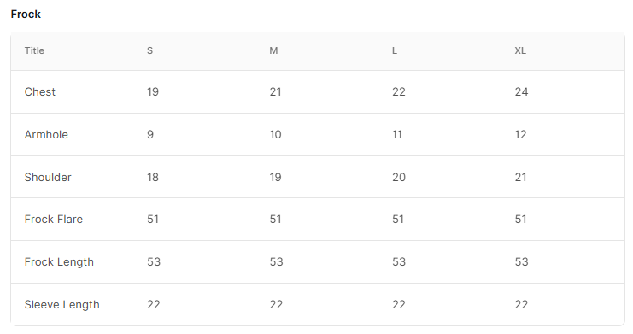The width and height of the screenshot is (633, 334).
Task: Select the Frock Length row label
Action: point(59,262)
